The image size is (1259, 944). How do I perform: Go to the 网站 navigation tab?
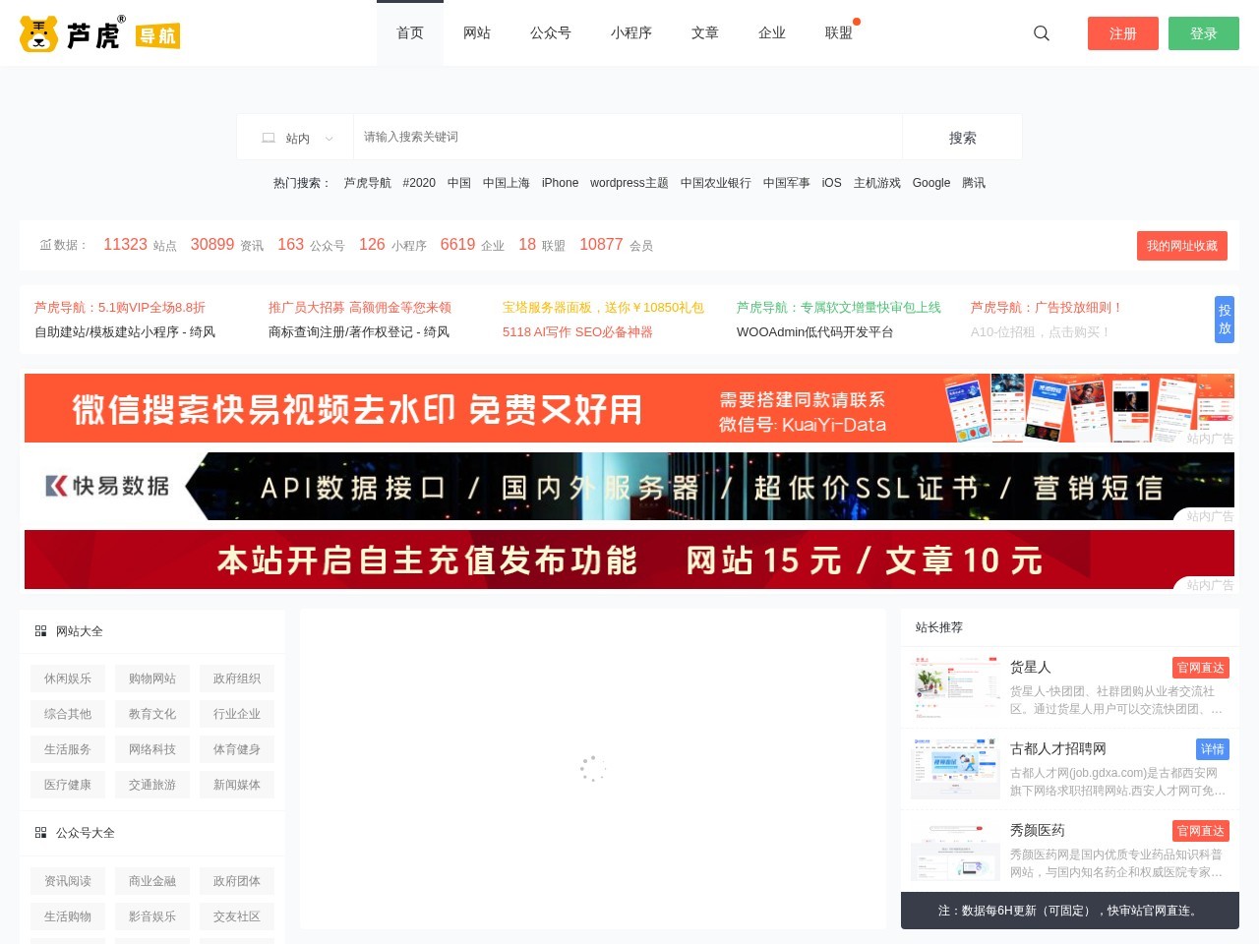pyautogui.click(x=477, y=33)
